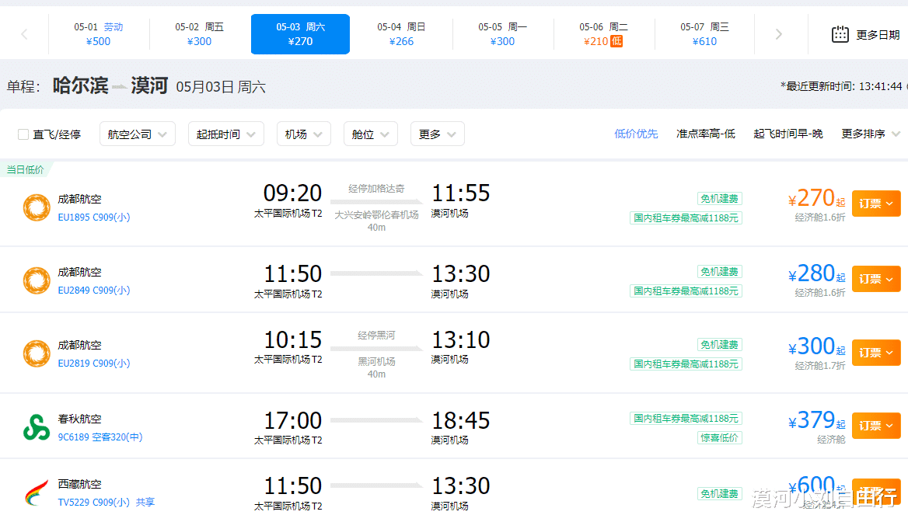Screen dimensions: 908x522
Task: Click the Chengdu Airlines logo on flight EU2819
Action: [37, 353]
